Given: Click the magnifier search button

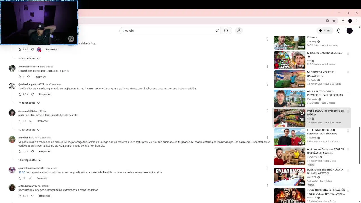Looking at the screenshot, I should pyautogui.click(x=226, y=30).
